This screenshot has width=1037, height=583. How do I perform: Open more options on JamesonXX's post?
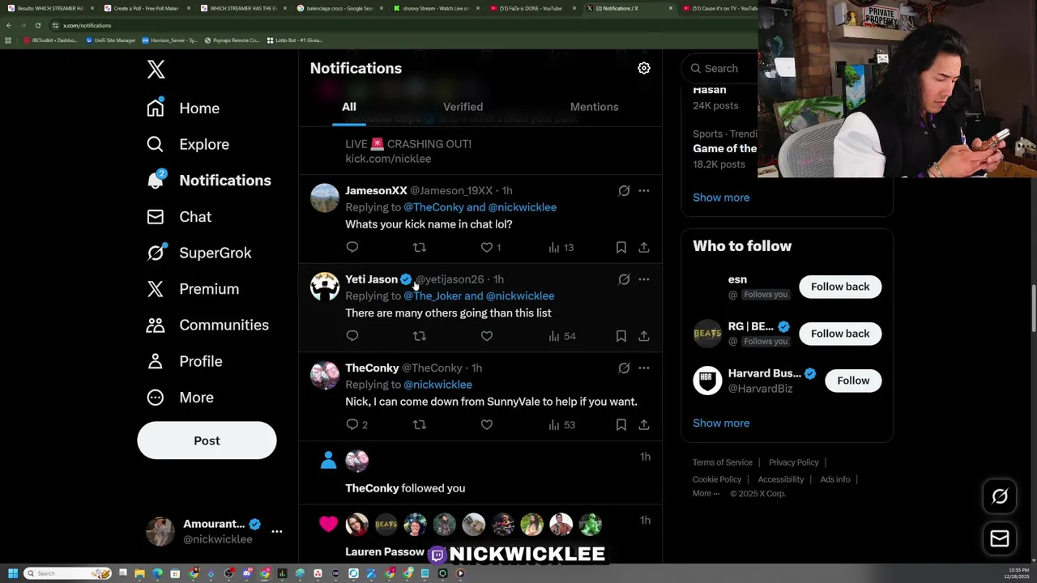pos(644,191)
